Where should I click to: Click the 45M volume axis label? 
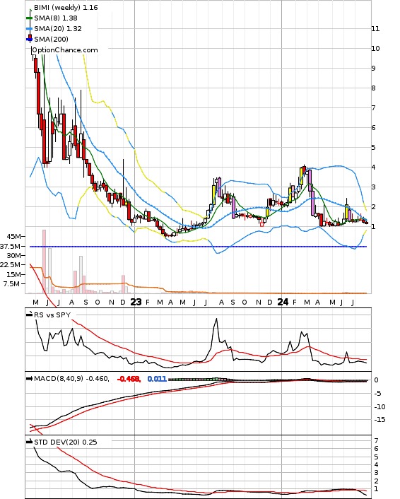coord(14,237)
